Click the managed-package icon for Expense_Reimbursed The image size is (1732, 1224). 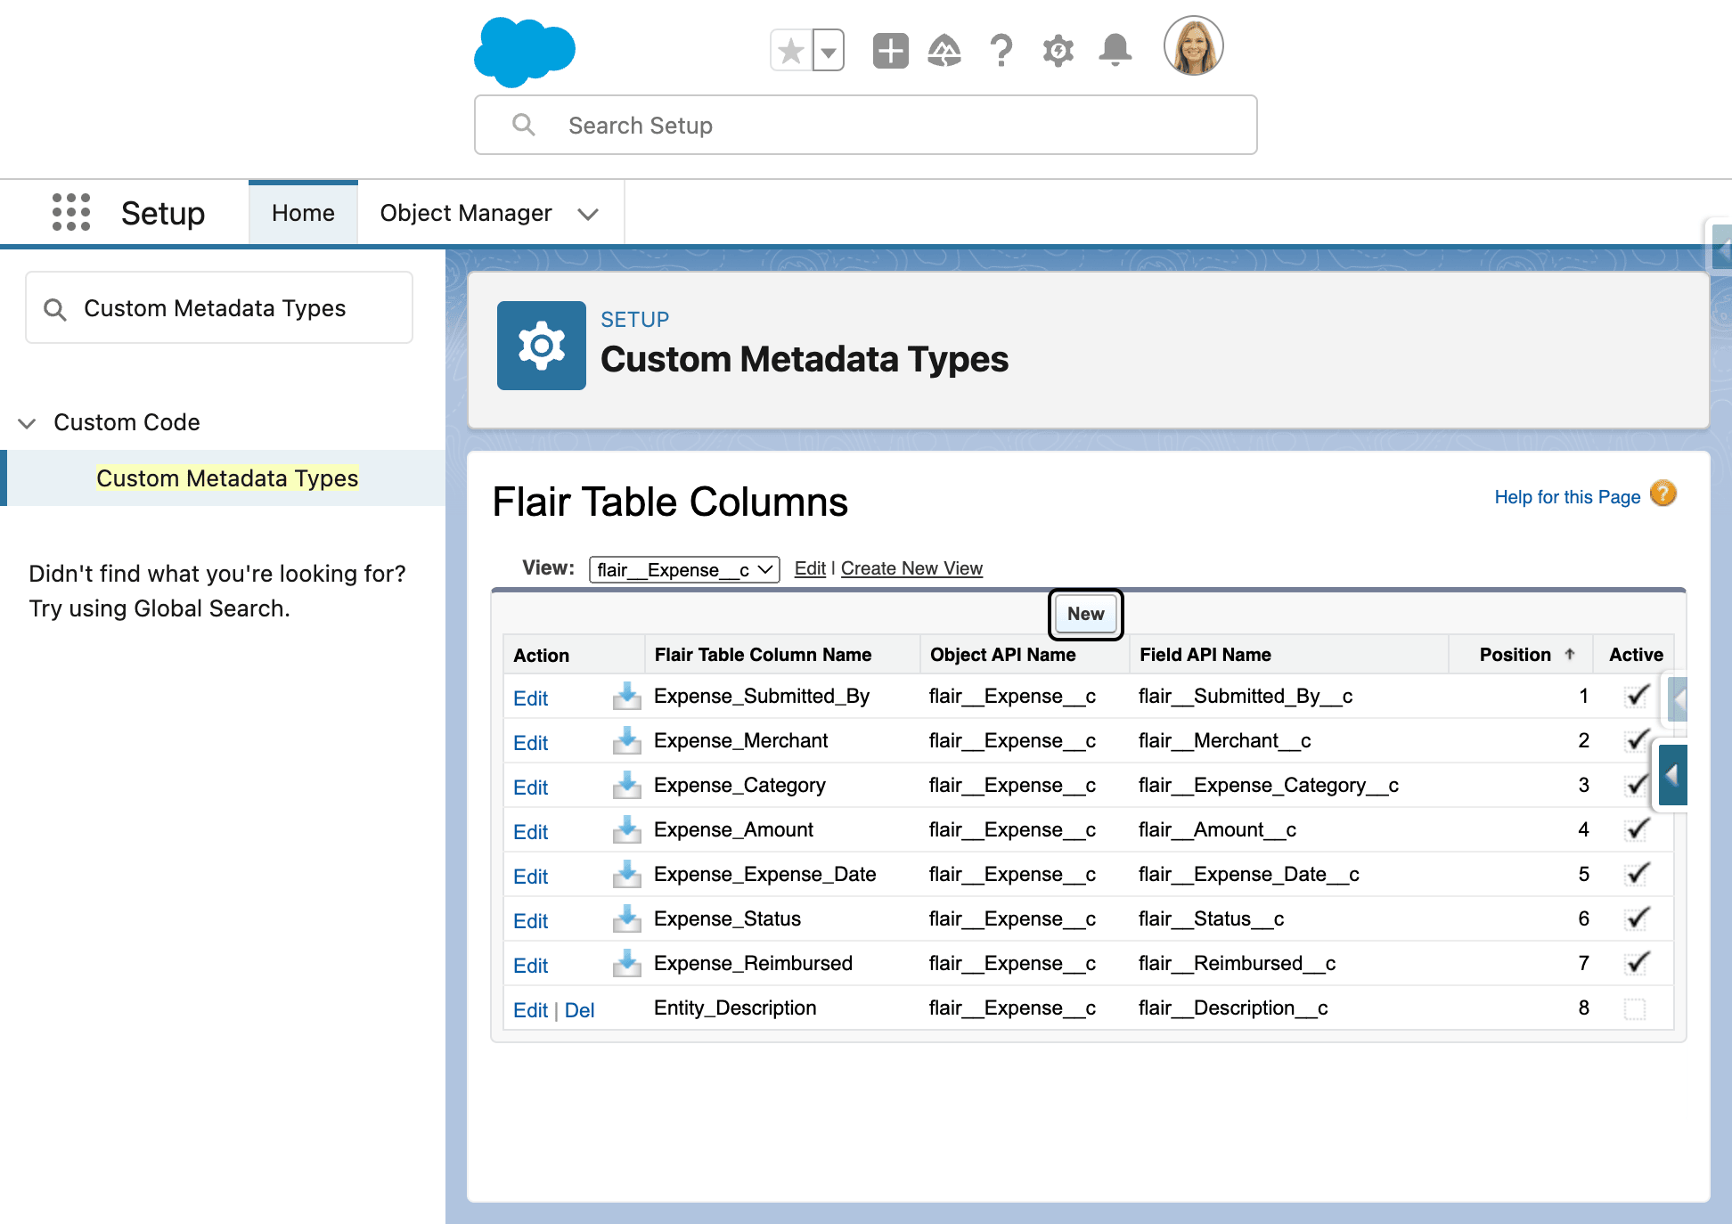(626, 963)
